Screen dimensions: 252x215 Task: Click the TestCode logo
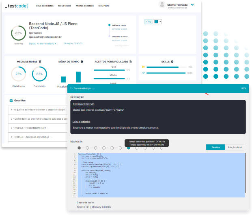coord(16,6)
